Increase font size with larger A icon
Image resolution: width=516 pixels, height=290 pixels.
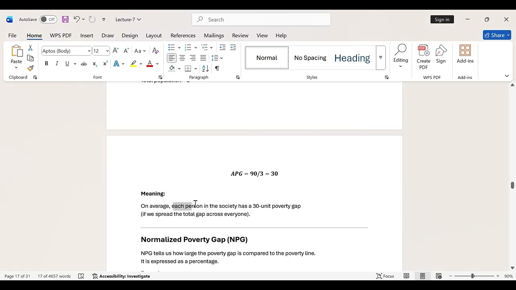pos(116,51)
